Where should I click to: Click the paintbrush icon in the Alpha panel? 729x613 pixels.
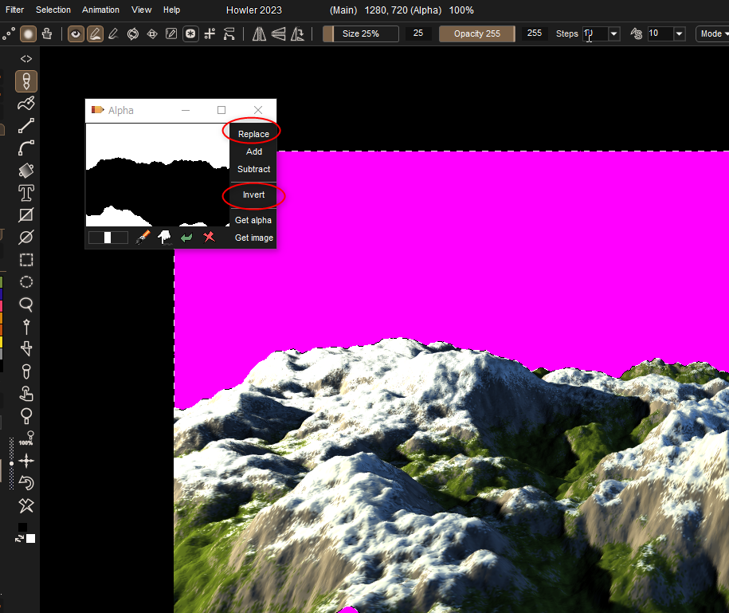(x=143, y=237)
